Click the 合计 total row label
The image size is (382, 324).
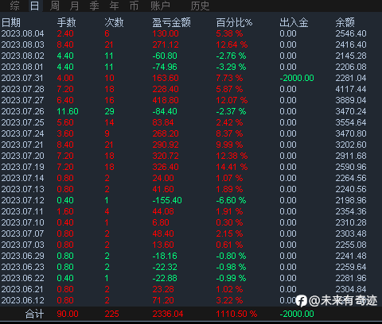tap(34, 314)
